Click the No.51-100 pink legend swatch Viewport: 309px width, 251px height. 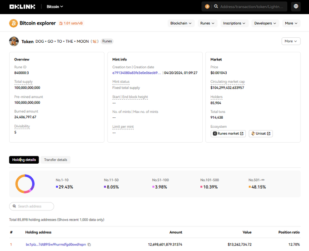(153, 187)
